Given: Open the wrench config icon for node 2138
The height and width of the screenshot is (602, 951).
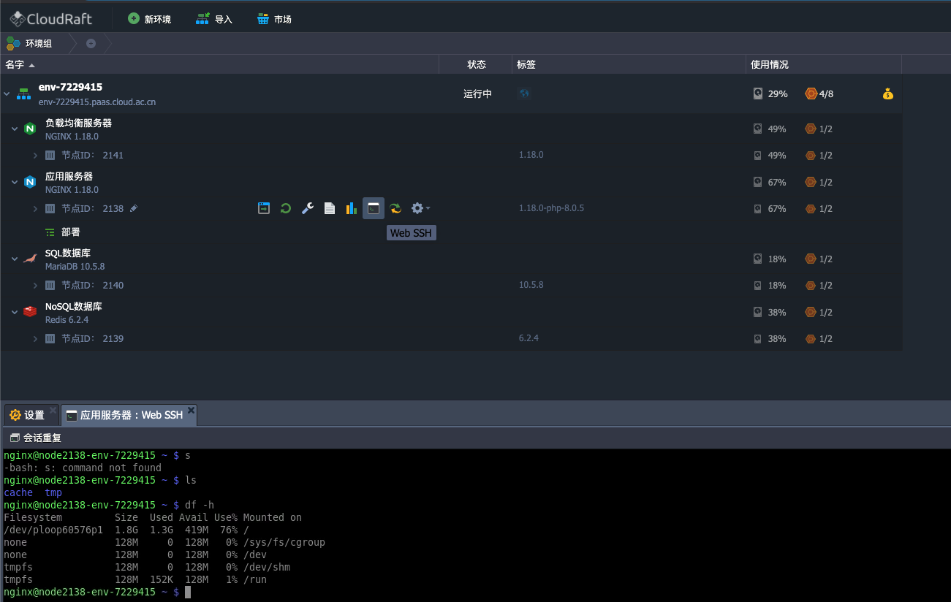Looking at the screenshot, I should point(308,208).
